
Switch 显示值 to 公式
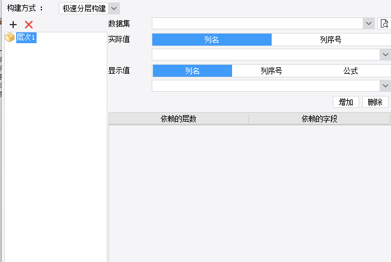pos(351,71)
